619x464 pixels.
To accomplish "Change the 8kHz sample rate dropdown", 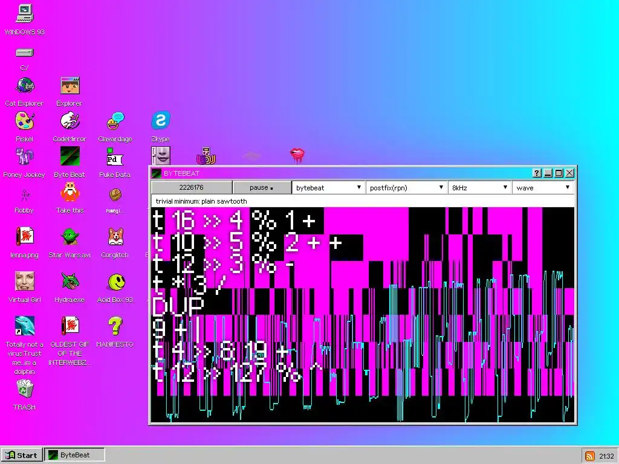I will click(479, 188).
